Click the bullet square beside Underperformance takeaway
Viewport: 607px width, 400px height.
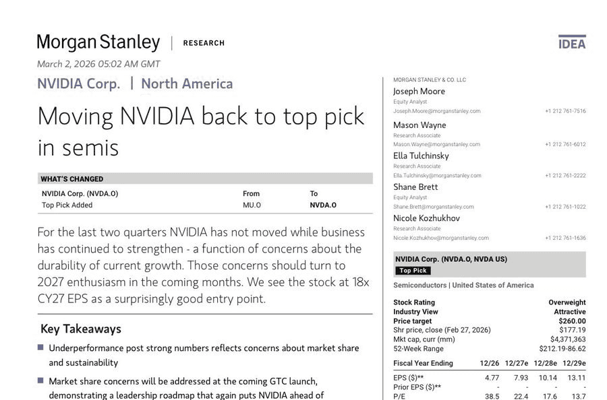pyautogui.click(x=40, y=347)
